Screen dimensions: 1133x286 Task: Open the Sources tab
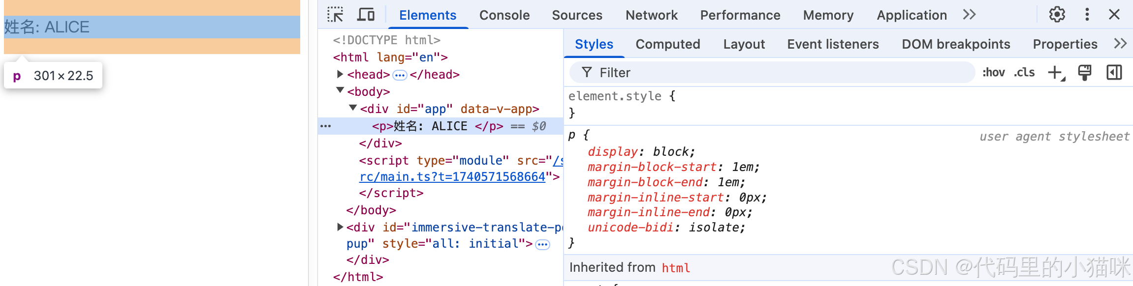point(577,15)
